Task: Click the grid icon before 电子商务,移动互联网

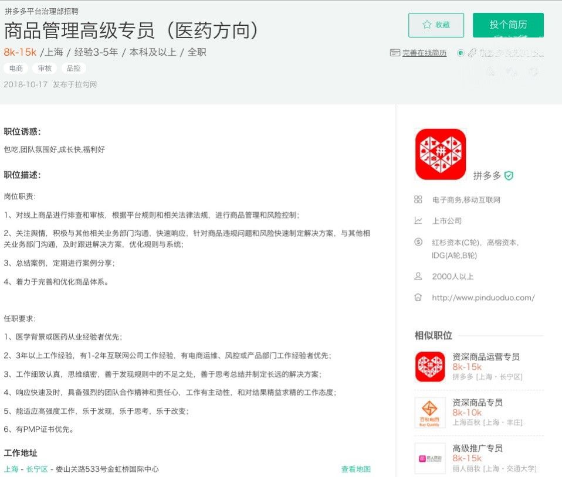Action: [418, 199]
